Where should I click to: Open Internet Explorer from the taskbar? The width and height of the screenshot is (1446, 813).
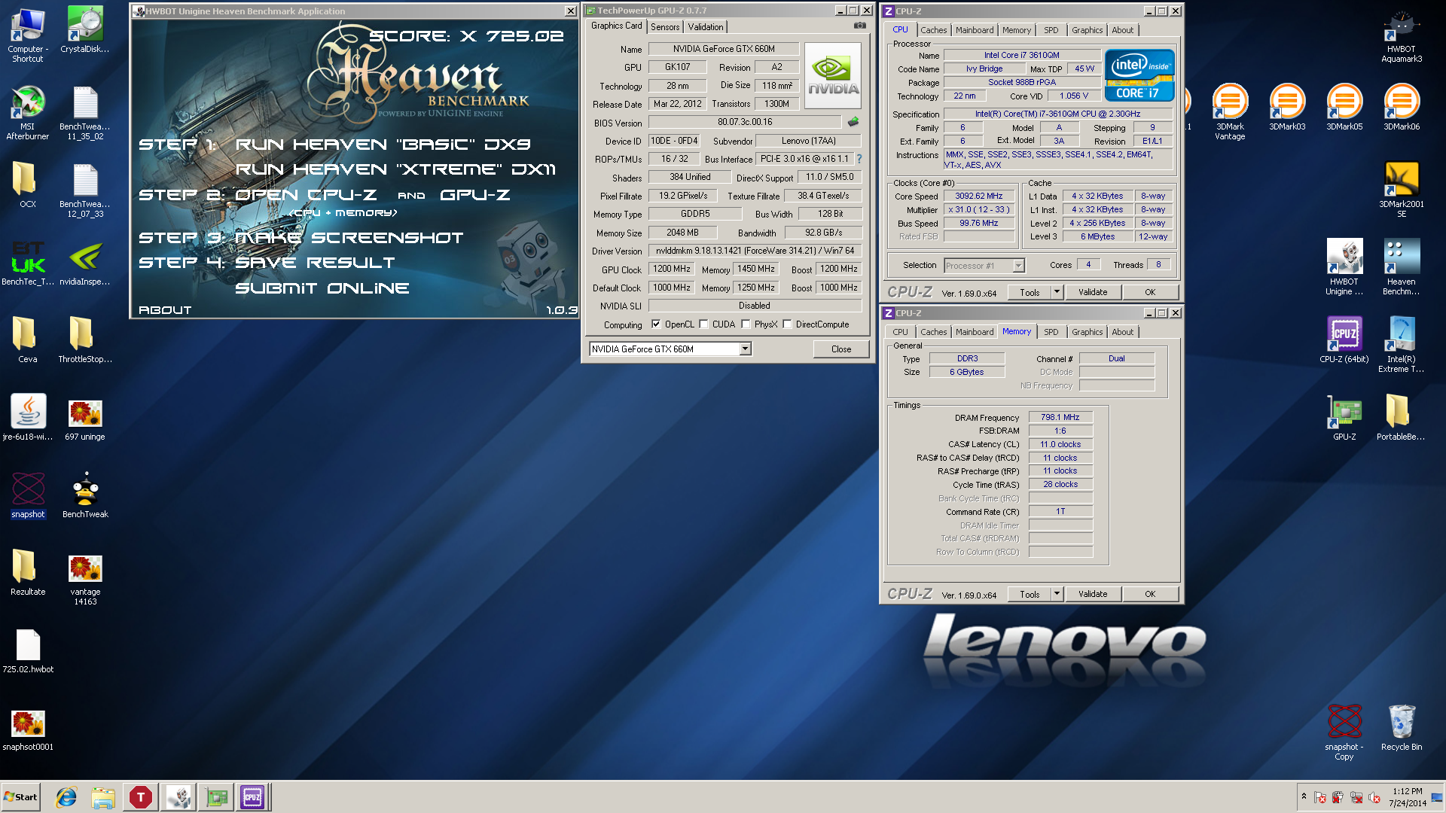66,797
